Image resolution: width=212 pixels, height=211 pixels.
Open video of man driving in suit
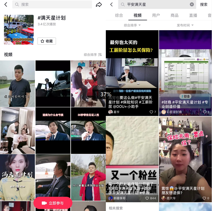[53, 176]
